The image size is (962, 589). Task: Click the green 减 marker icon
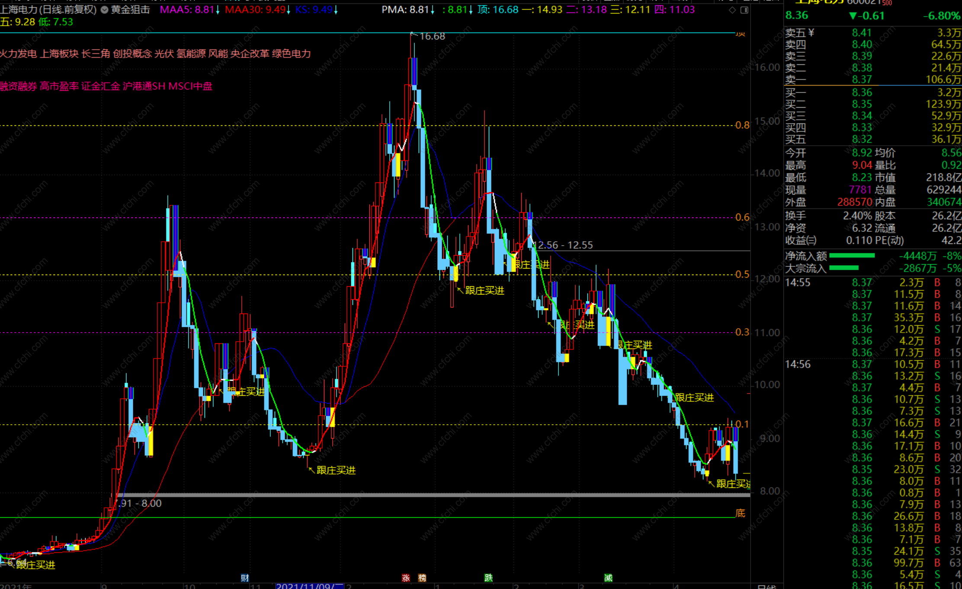(608, 578)
